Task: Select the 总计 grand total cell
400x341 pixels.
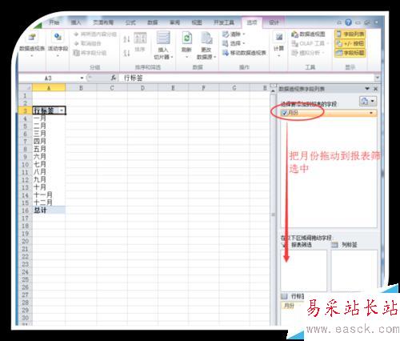Action: 49,211
